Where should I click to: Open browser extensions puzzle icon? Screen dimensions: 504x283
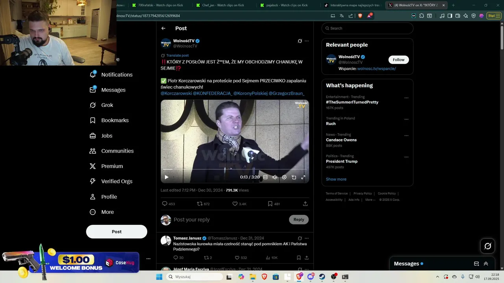coord(422,16)
